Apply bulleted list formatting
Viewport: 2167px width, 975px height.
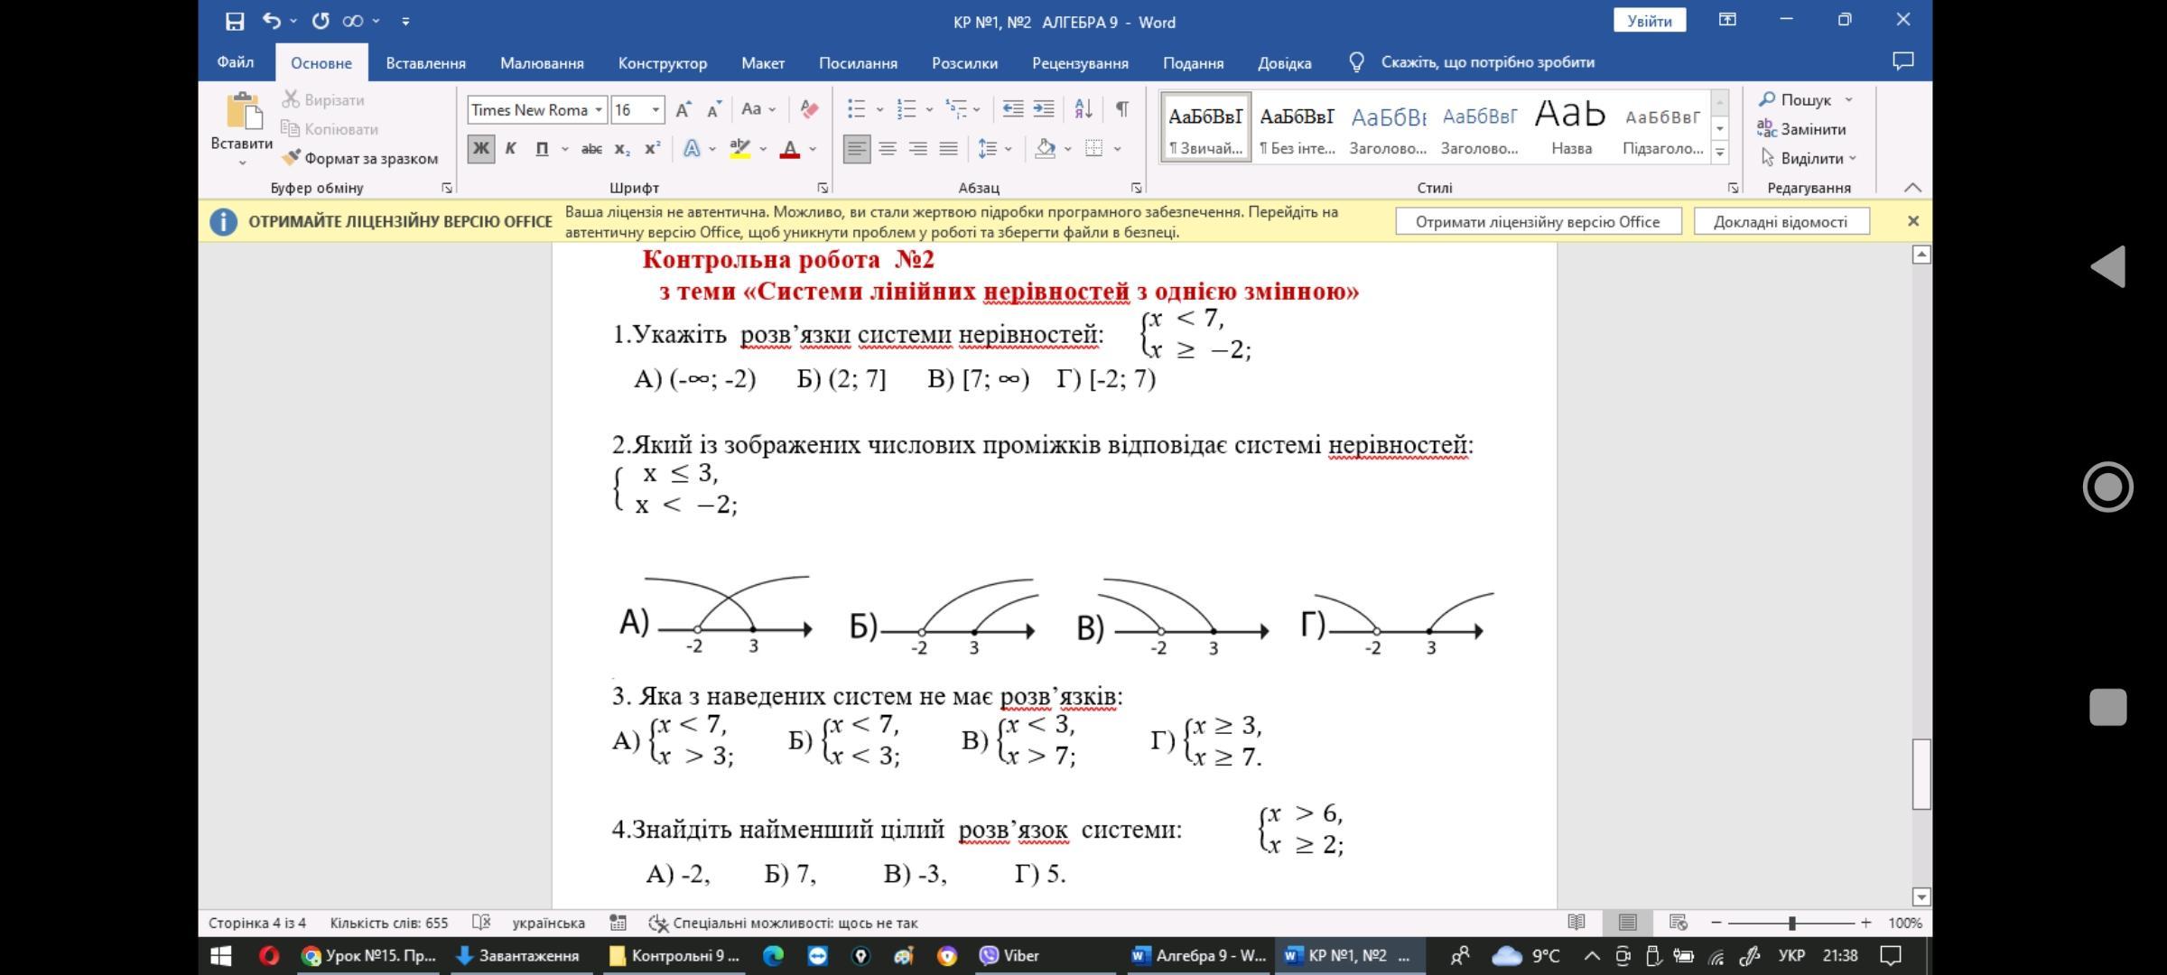(856, 109)
